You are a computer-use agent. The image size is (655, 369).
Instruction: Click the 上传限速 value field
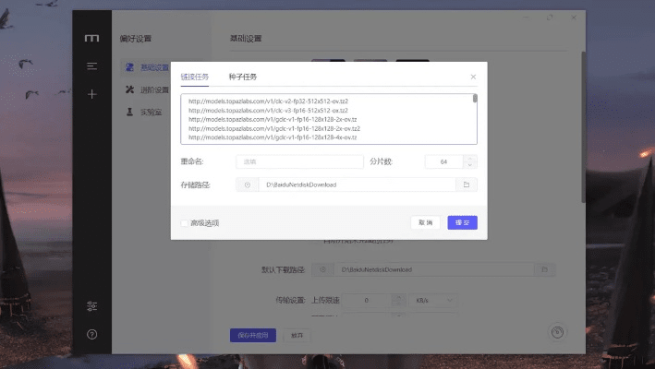(x=367, y=300)
